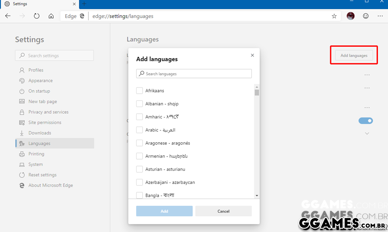Image resolution: width=388 pixels, height=232 pixels.
Task: Close the Add languages dialog
Action: point(252,56)
